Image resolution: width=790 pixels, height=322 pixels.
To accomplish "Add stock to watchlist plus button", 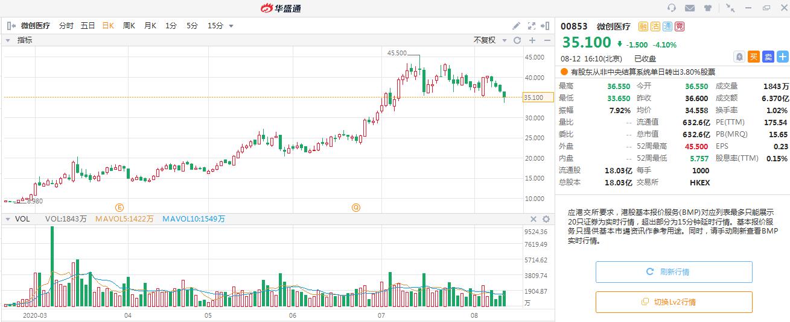I will pos(782,57).
